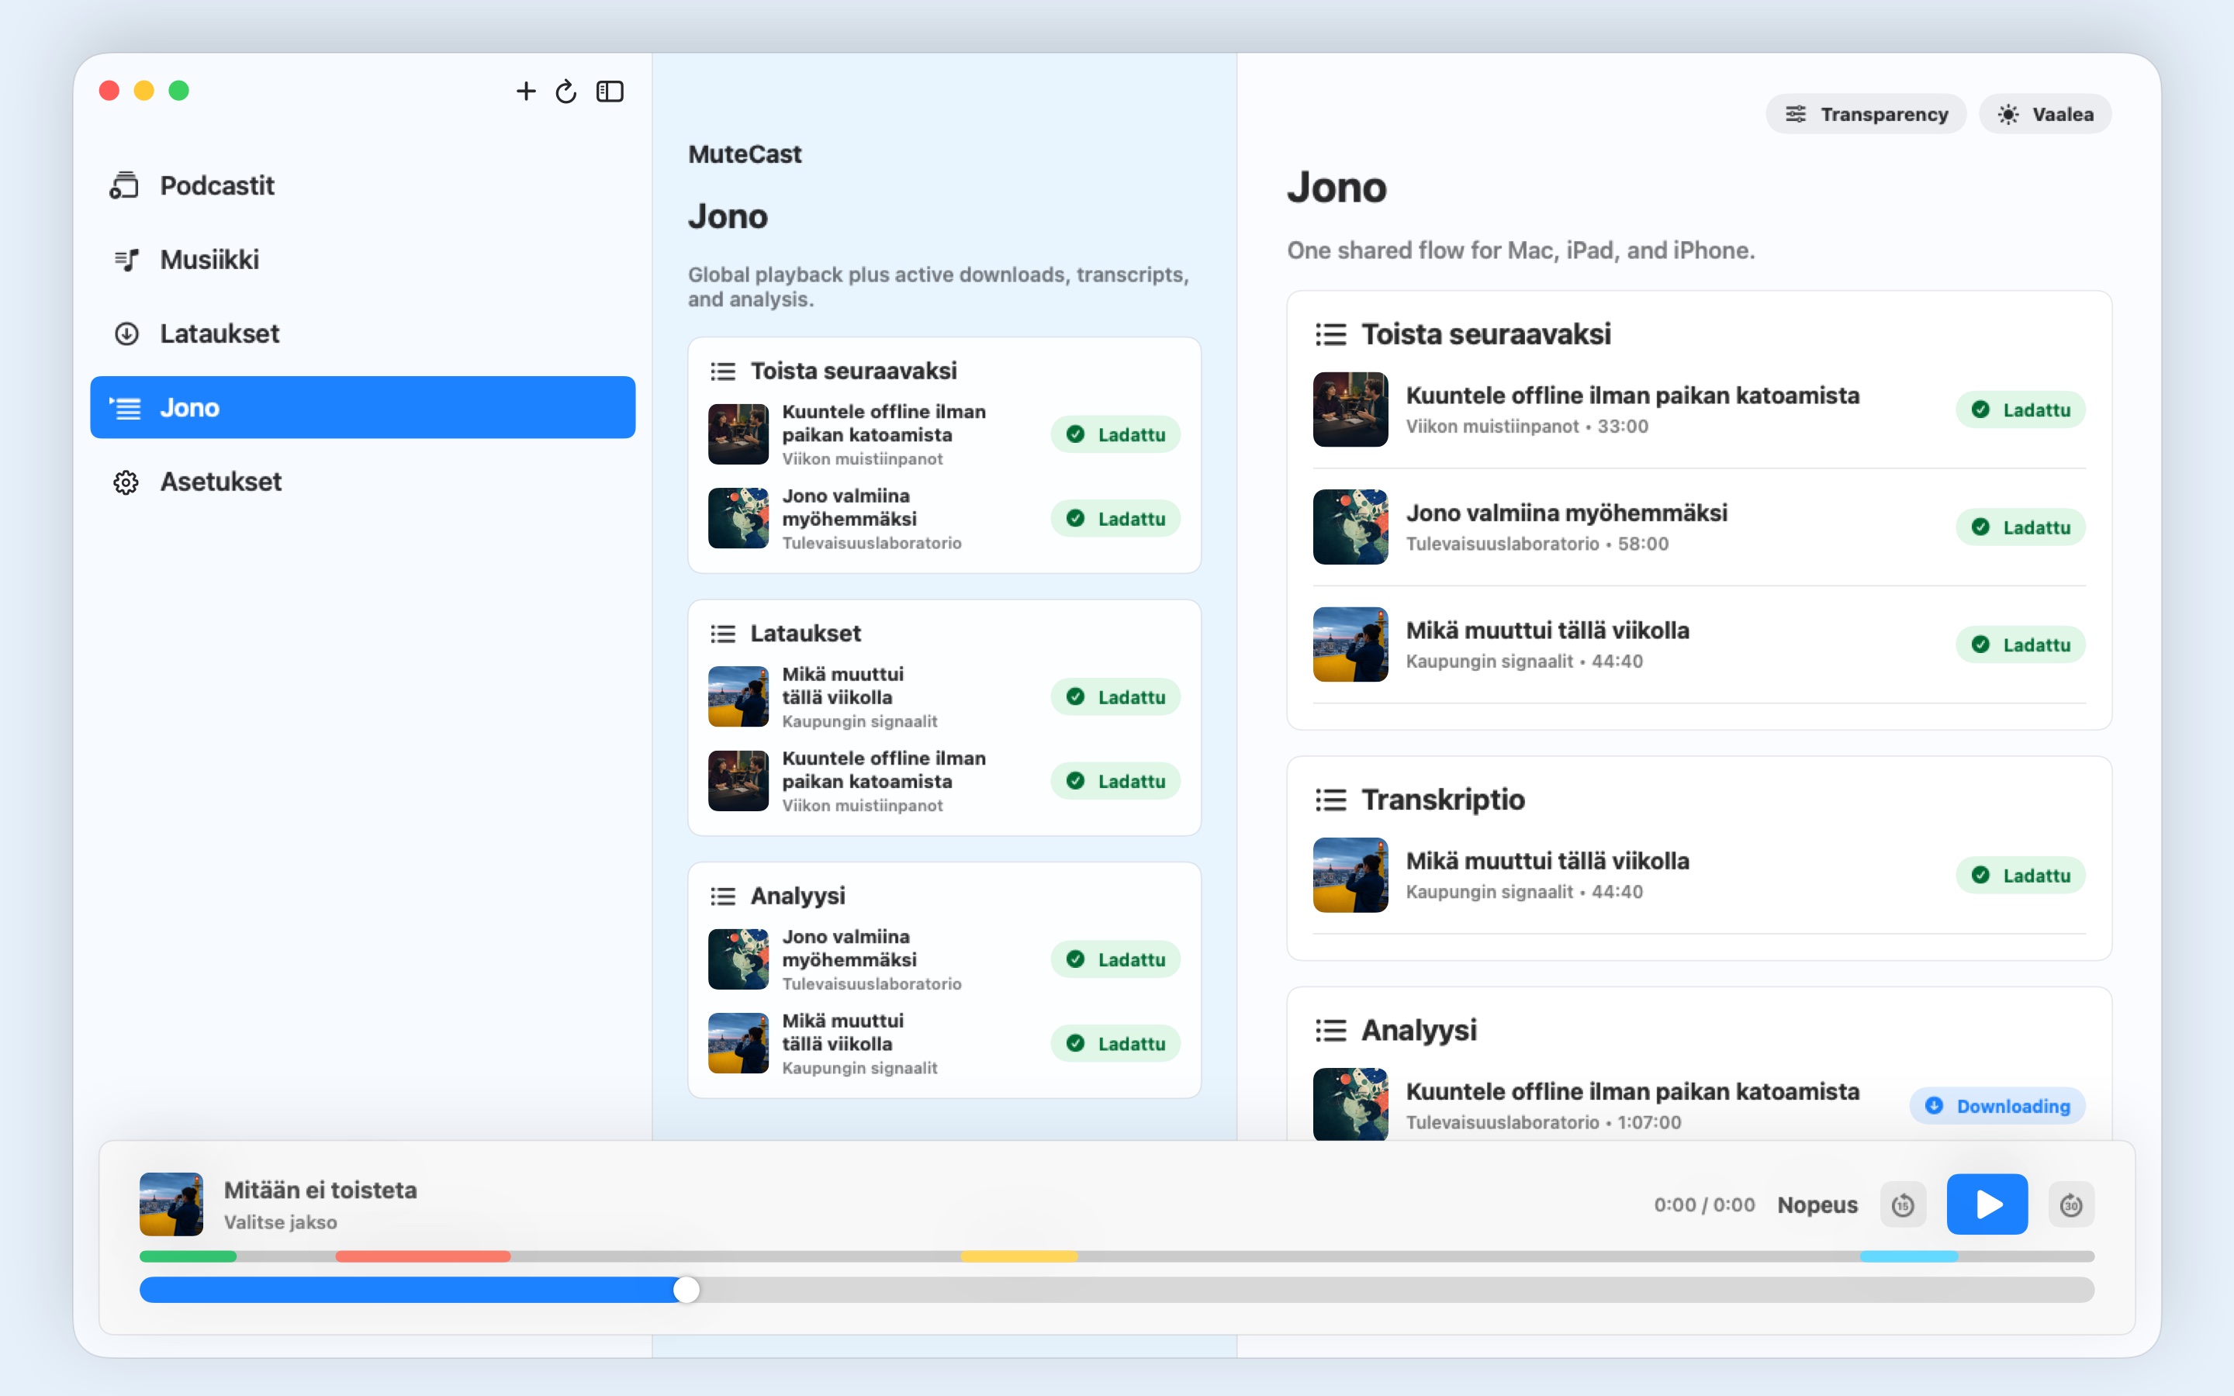Click Mikä muuttui artwork in middle Analyysi card
This screenshot has height=1396, width=2234.
point(738,1042)
